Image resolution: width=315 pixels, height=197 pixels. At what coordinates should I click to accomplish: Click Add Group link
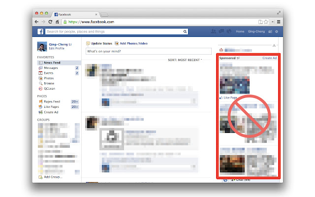53,177
